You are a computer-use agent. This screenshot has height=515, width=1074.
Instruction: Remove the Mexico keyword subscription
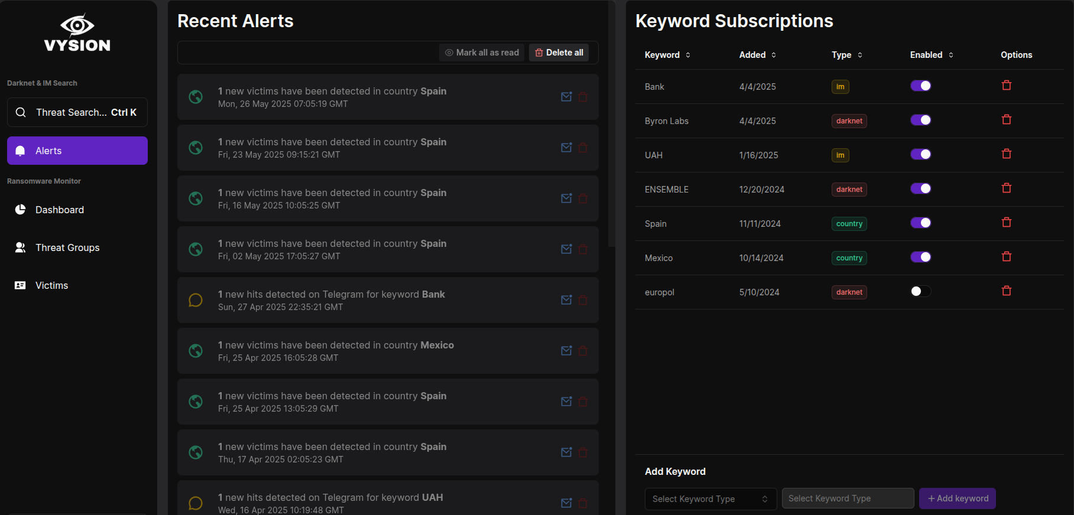(x=1006, y=257)
